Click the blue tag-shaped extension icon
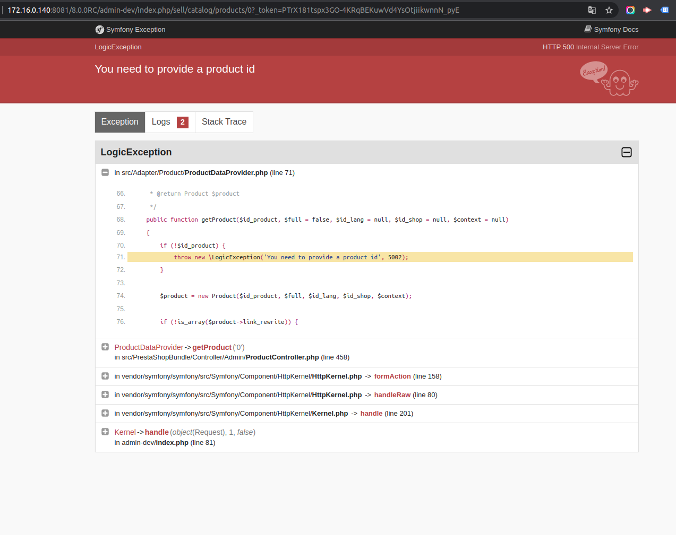676x535 pixels. point(664,10)
